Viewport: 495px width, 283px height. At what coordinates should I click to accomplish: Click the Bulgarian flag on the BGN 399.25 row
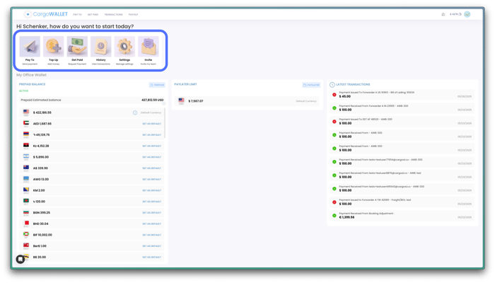coord(26,212)
